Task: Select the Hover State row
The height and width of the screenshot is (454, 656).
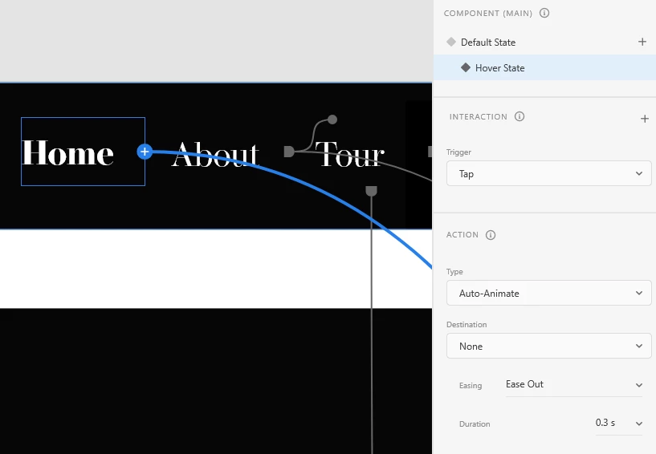Action: [544, 67]
